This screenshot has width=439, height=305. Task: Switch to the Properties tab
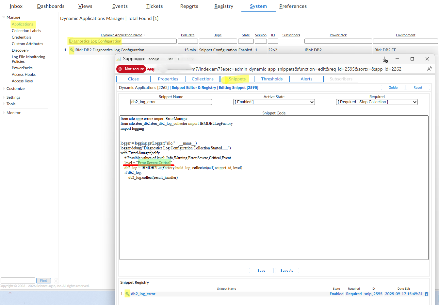pyautogui.click(x=168, y=79)
